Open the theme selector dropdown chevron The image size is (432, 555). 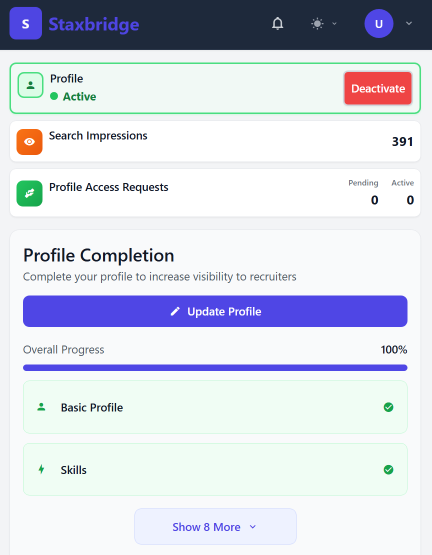pos(334,23)
